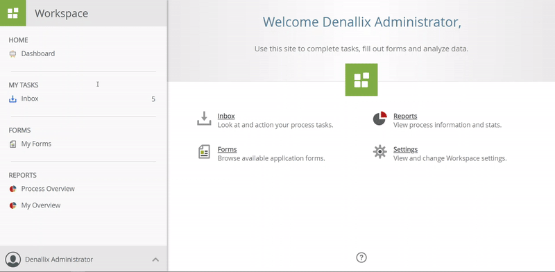555x272 pixels.
Task: Click the Process Overview pie chart icon
Action: tap(12, 189)
